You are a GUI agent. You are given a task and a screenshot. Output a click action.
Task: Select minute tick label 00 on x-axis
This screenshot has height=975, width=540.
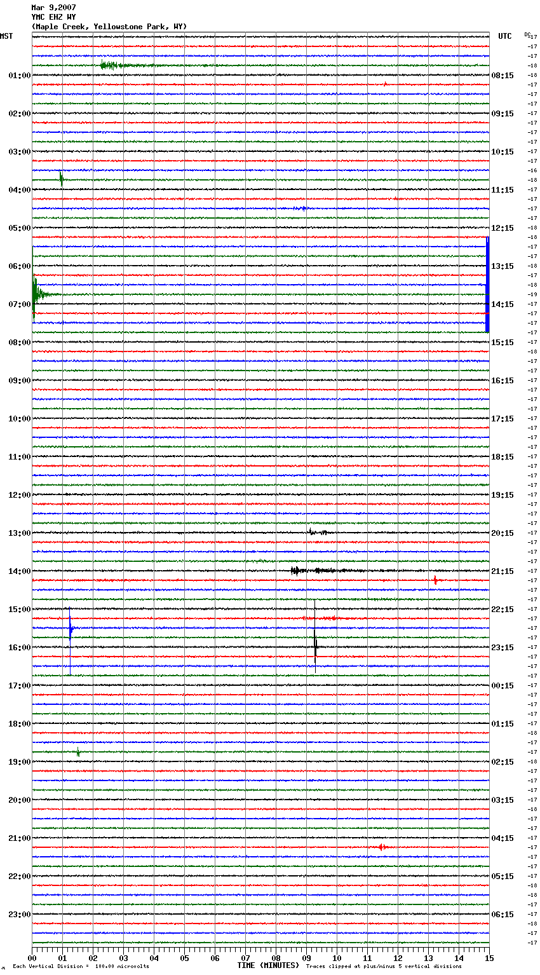(x=32, y=957)
